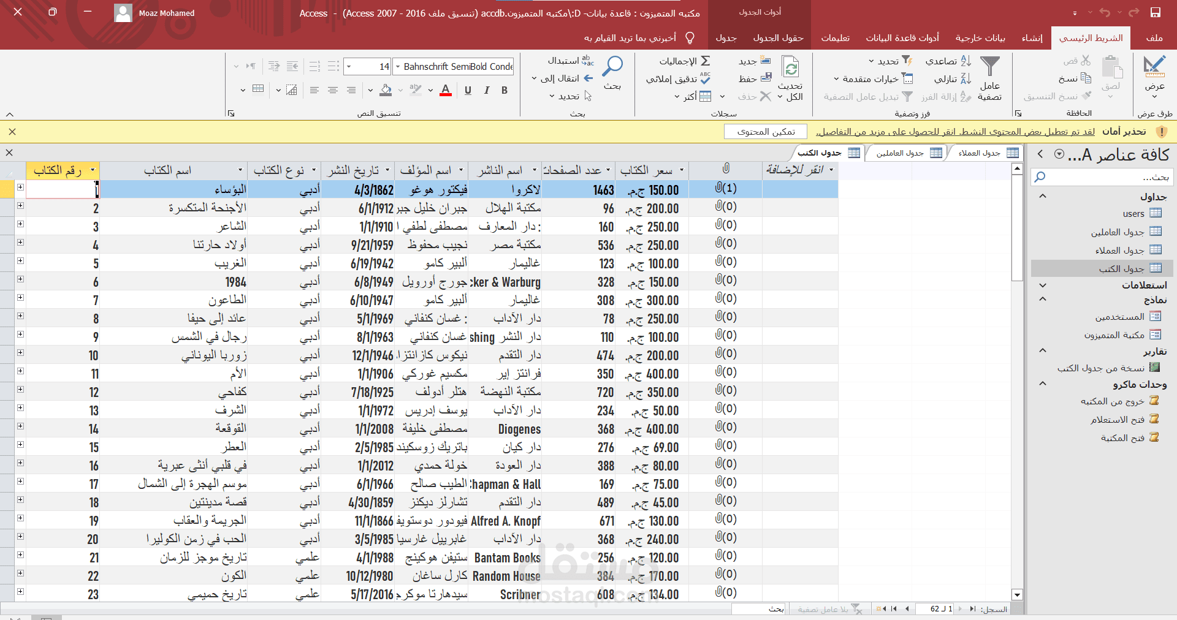Screen dimensions: 1177x620
Task: Open the إنشاء (Create) ribbon tab
Action: (1032, 38)
